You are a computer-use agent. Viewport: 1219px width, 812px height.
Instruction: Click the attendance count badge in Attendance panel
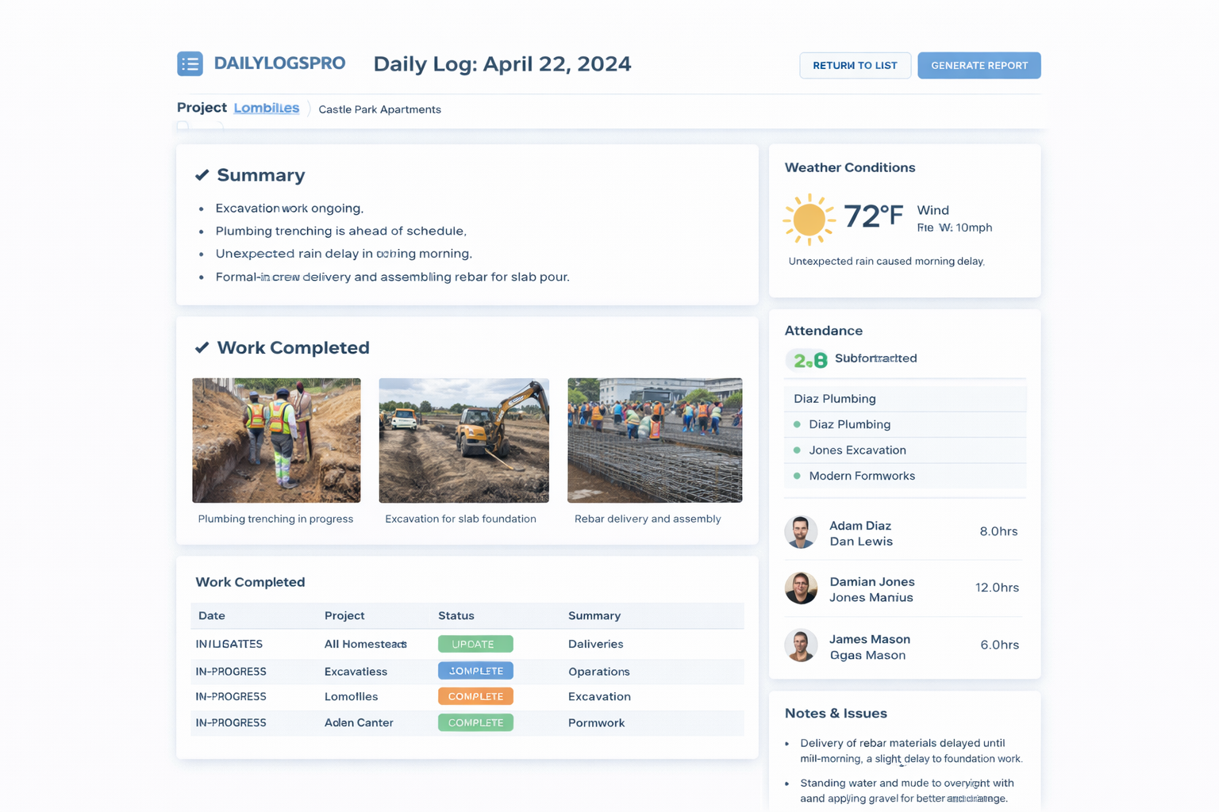pyautogui.click(x=806, y=358)
